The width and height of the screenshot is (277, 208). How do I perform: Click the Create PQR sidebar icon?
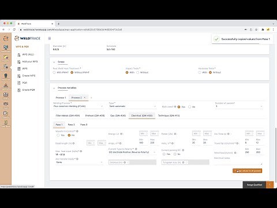[19, 90]
